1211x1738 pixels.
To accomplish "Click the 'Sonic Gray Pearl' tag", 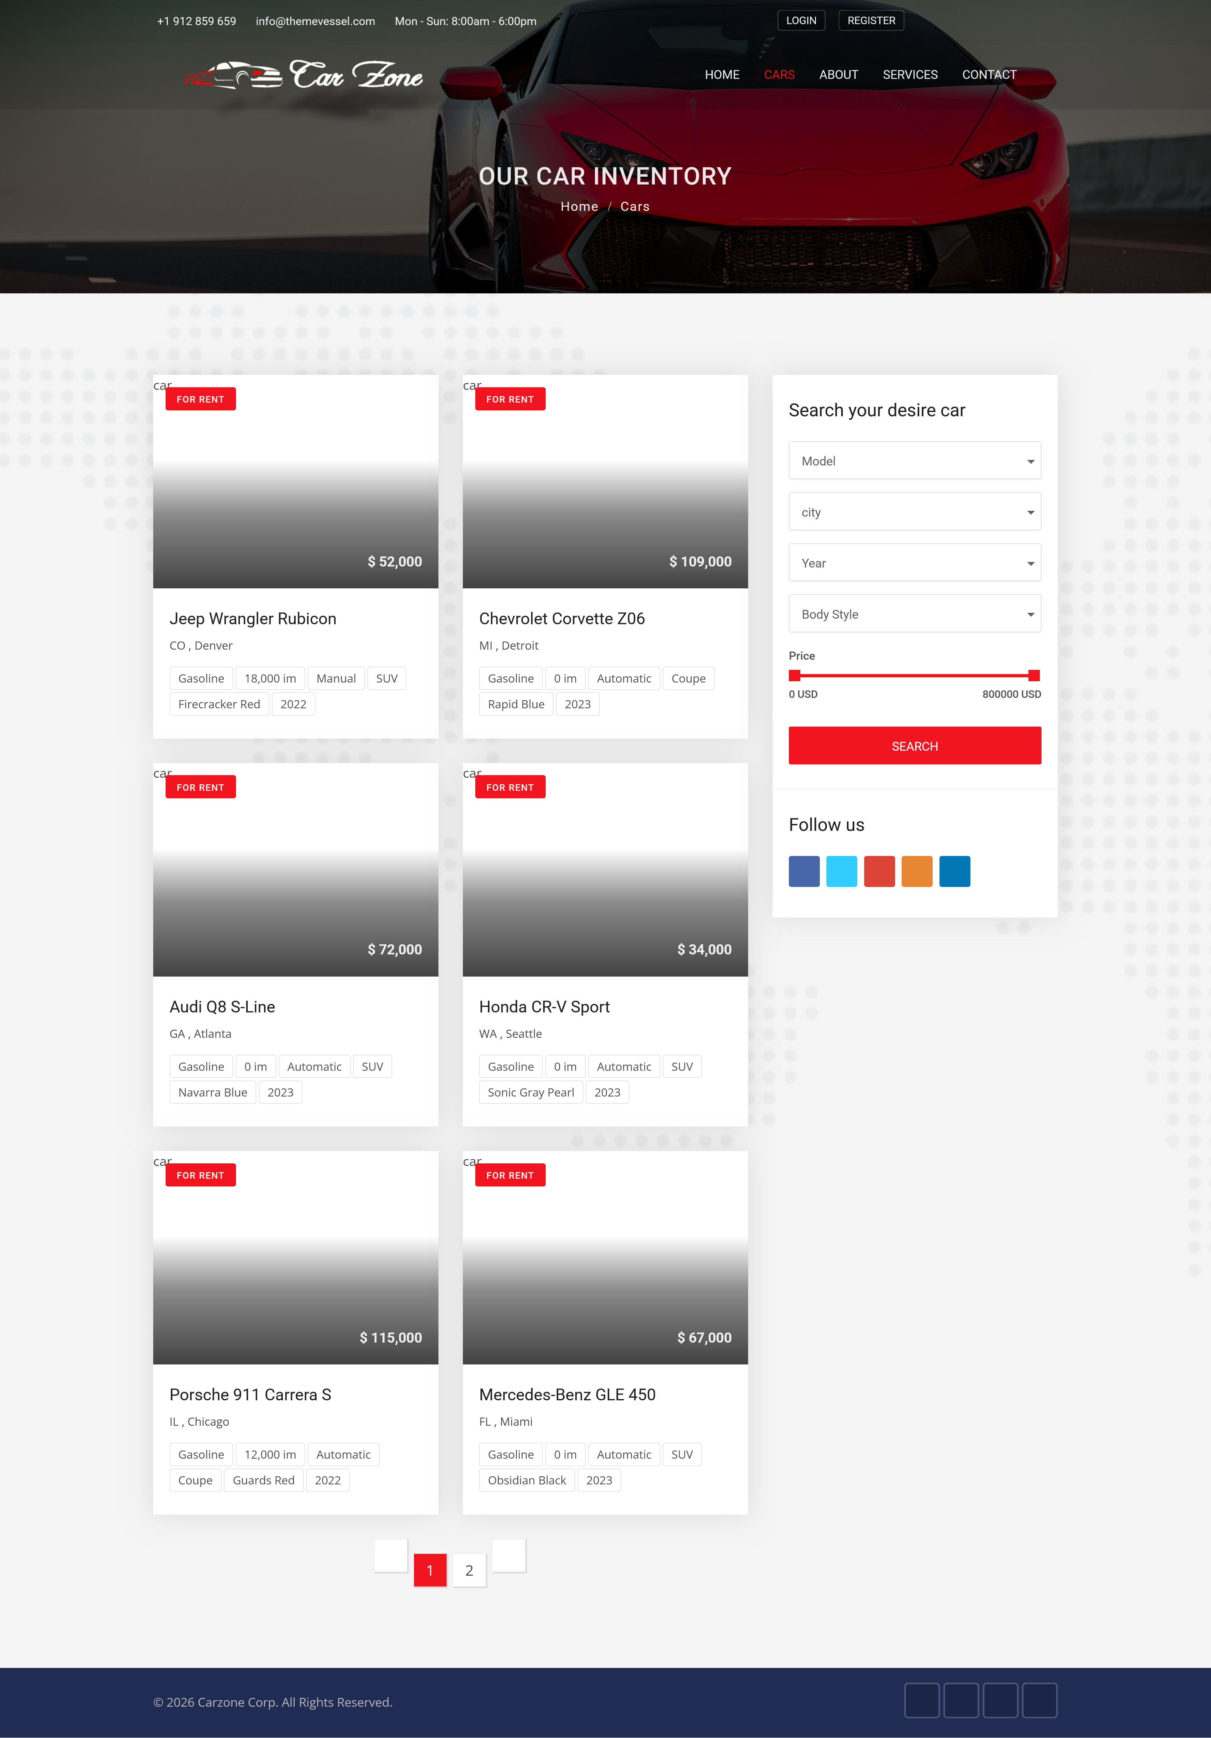I will pyautogui.click(x=531, y=1092).
